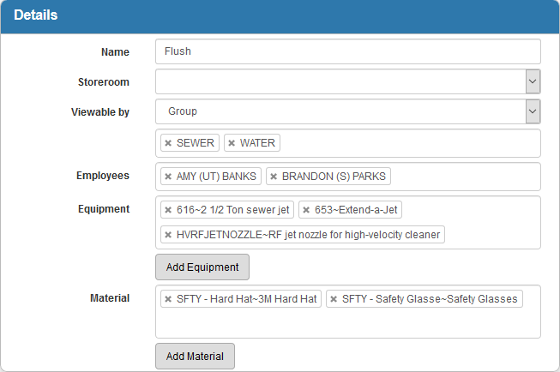The height and width of the screenshot is (372, 560).
Task: Open the Viewable by dropdown arrow
Action: 533,111
